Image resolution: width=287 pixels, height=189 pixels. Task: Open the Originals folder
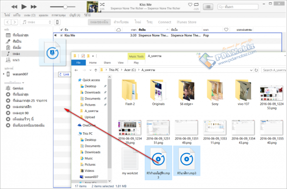click(x=158, y=93)
